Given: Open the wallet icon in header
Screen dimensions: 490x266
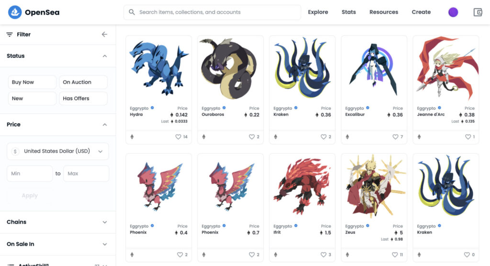Looking at the screenshot, I should 478,12.
